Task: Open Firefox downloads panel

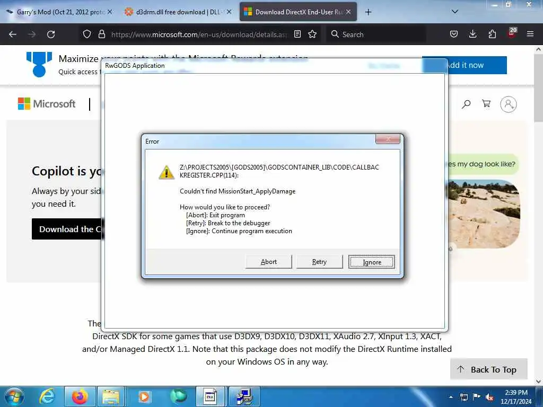Action: (472, 34)
